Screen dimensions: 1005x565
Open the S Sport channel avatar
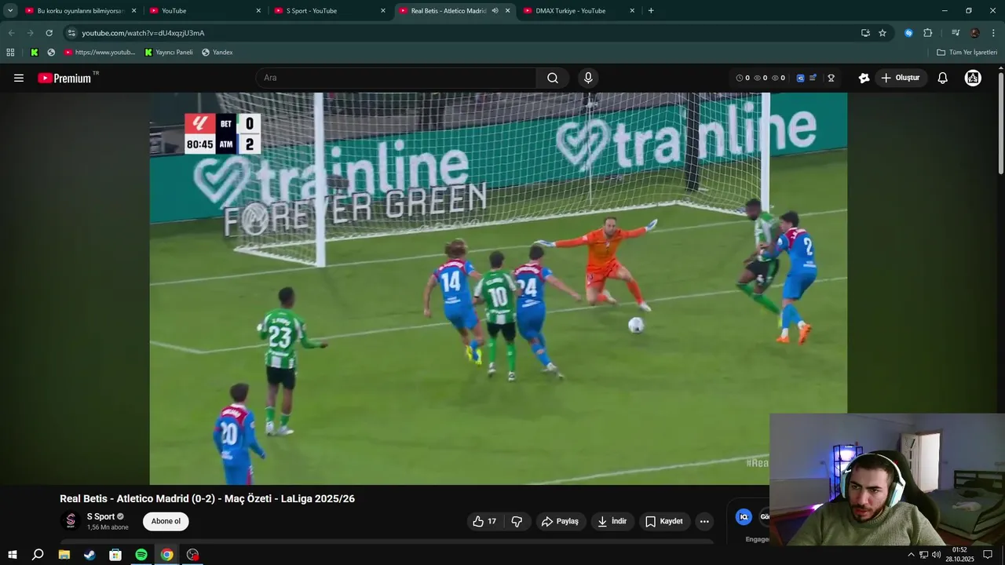71,521
